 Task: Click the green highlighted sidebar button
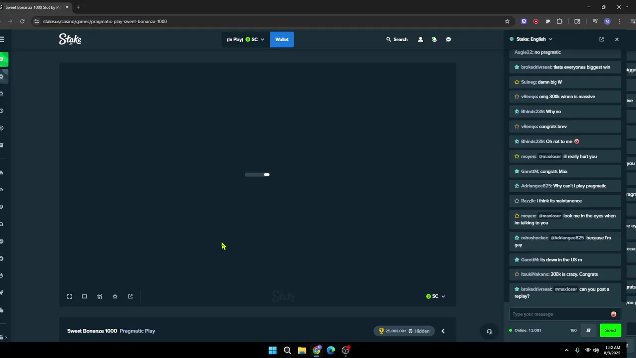[x=4, y=59]
